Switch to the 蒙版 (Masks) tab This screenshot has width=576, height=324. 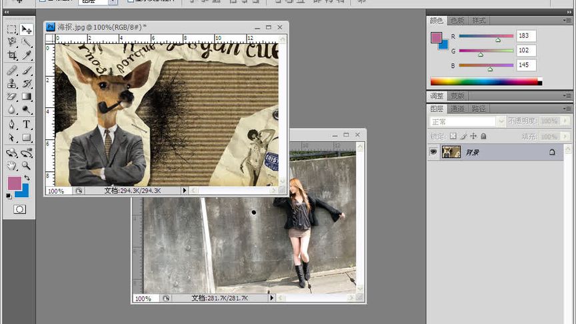click(x=457, y=96)
